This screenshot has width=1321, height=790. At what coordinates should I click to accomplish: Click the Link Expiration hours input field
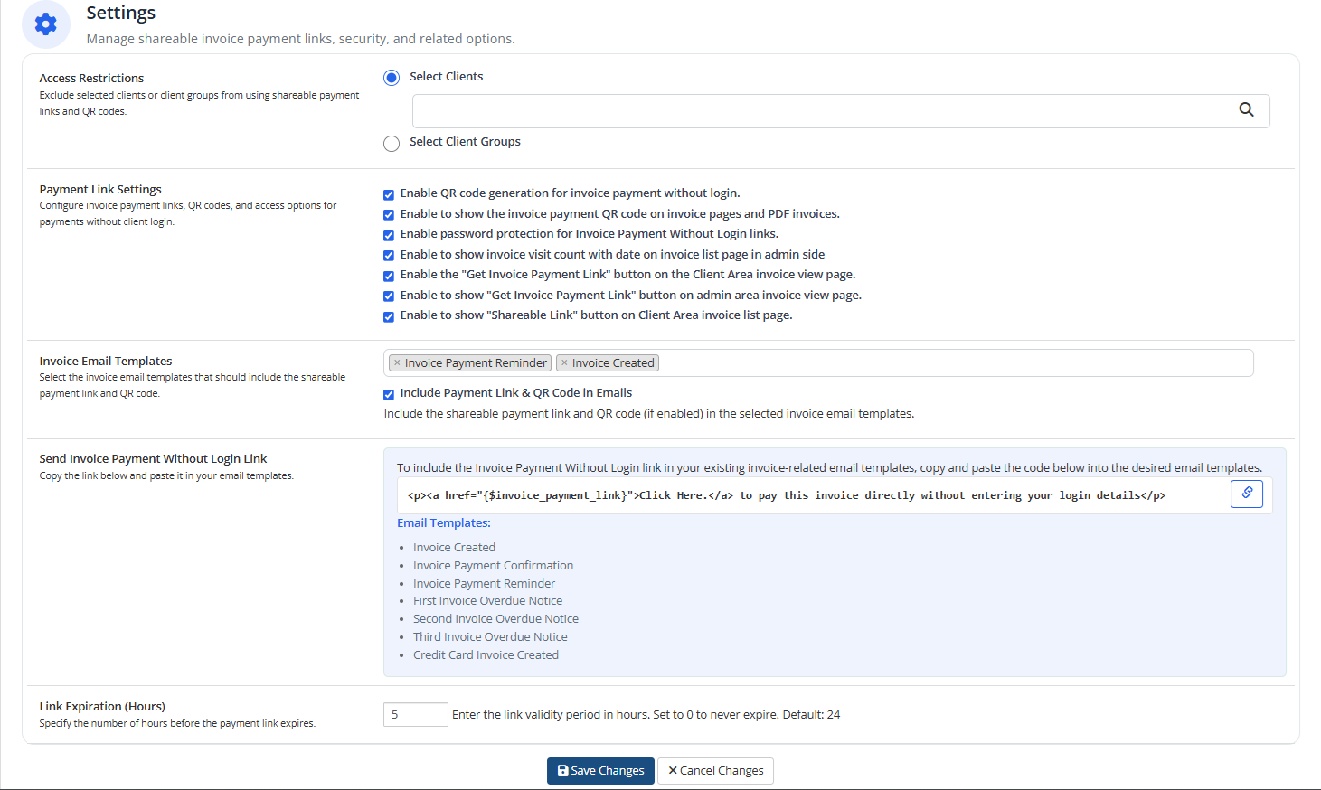point(416,714)
